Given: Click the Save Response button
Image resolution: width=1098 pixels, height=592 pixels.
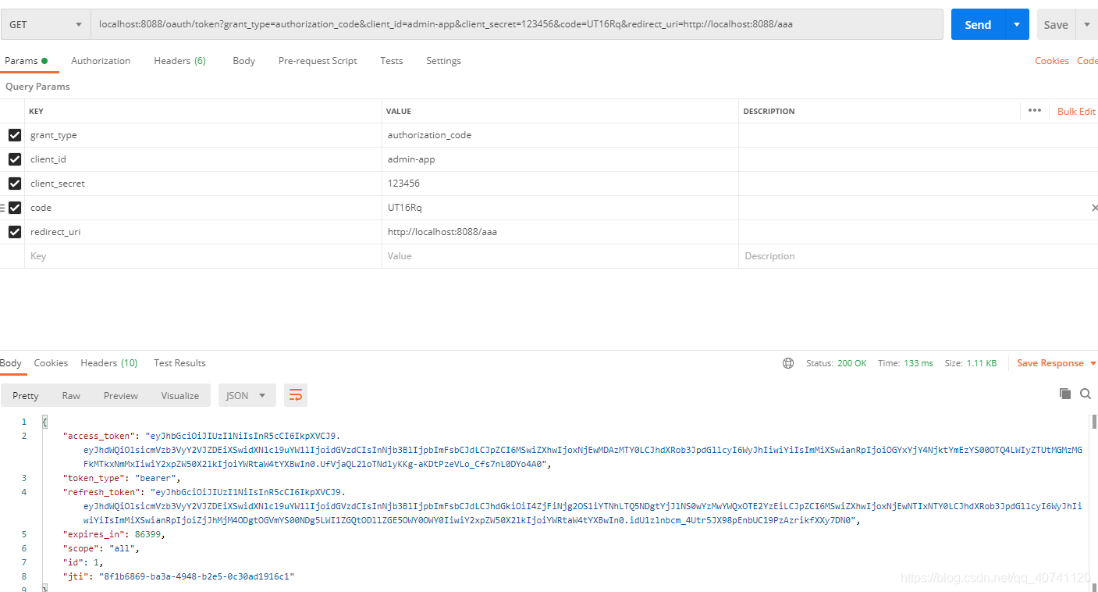Looking at the screenshot, I should point(1050,363).
